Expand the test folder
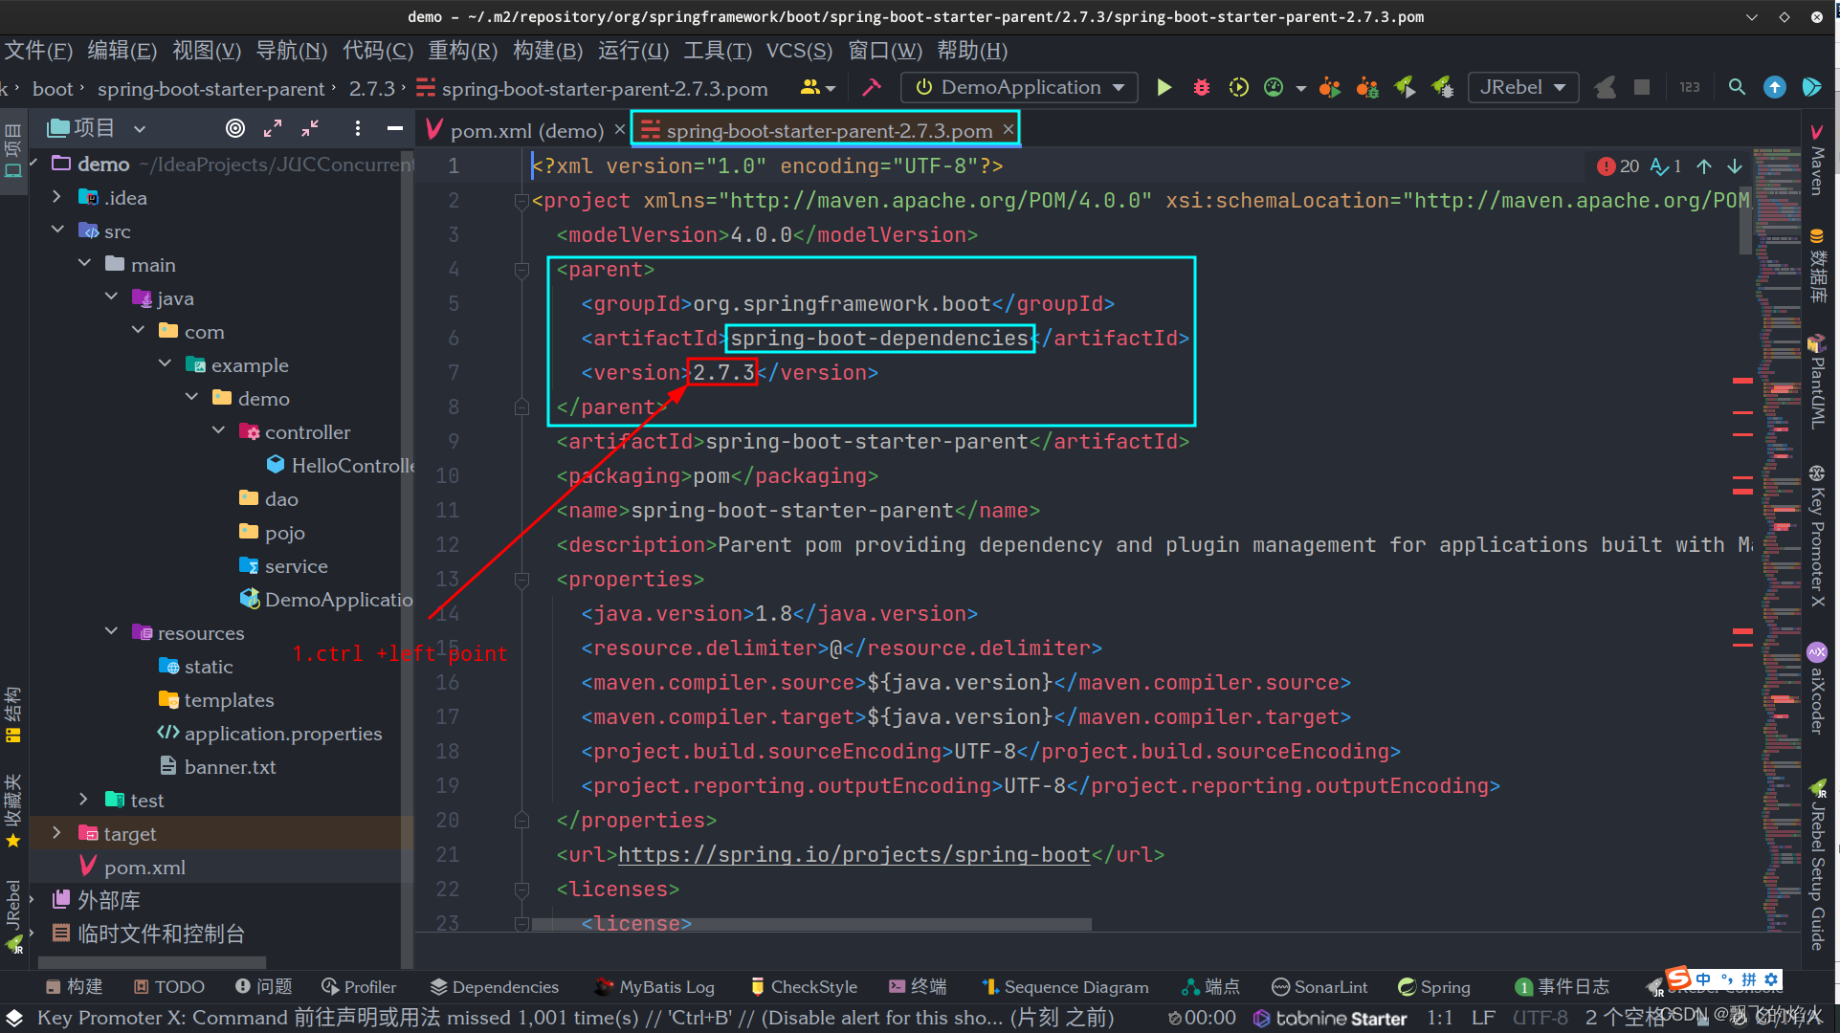Screen dimensions: 1840x1033 pos(84,800)
